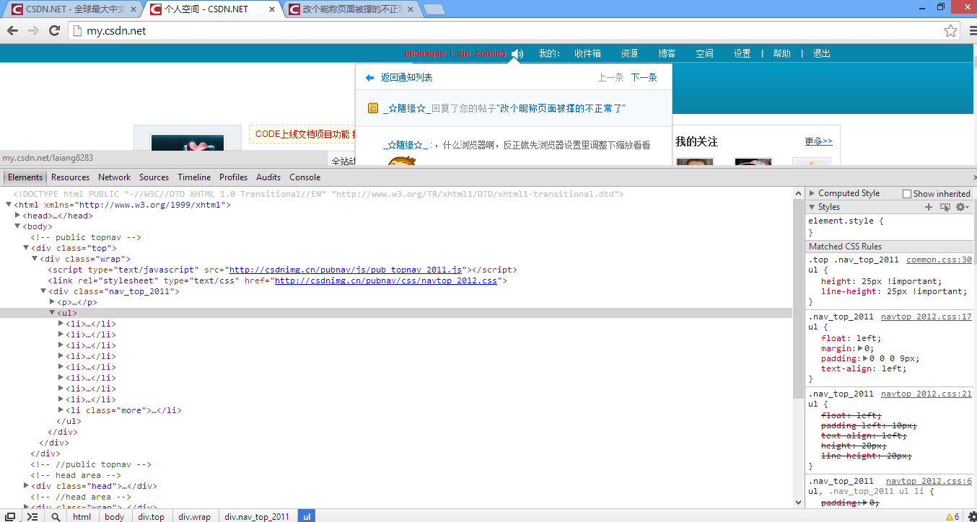
Task: Collapse the html node in Elements tree
Action: click(9, 205)
